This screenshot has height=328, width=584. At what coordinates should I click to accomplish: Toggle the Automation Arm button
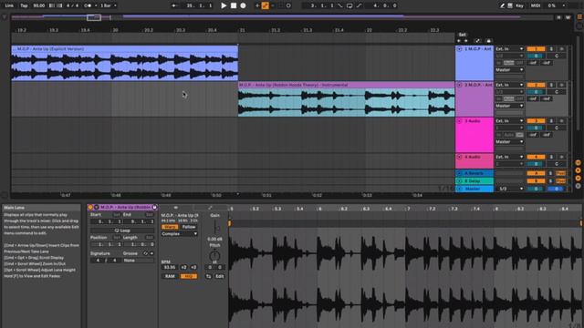[266, 5]
